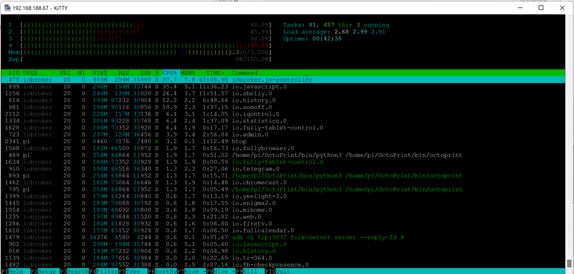
Task: Select the io.admin.0 process row
Action: tap(282, 135)
